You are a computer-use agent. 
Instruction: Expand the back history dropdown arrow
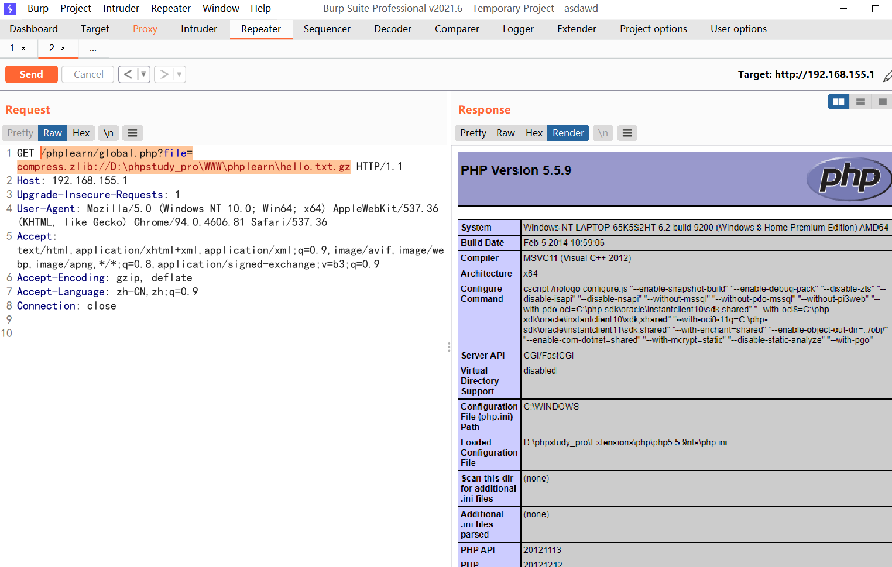143,74
